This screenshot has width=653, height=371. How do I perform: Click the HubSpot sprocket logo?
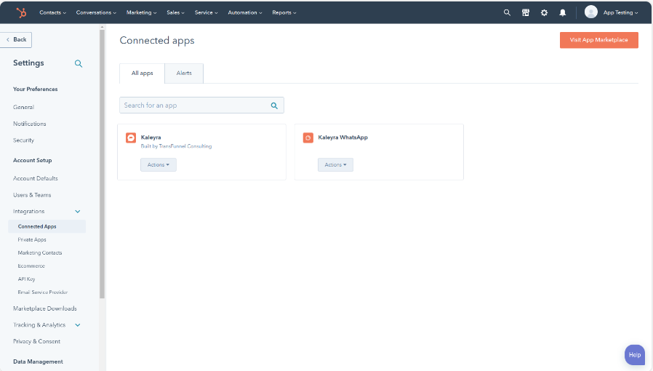click(x=21, y=12)
